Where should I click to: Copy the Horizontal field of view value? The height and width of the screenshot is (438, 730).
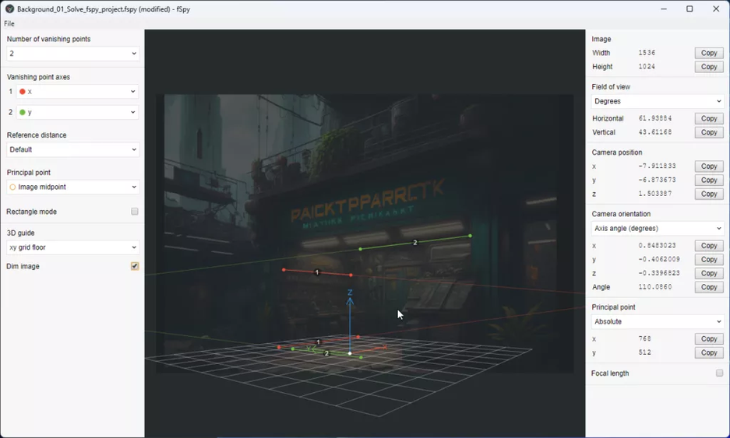tap(708, 118)
